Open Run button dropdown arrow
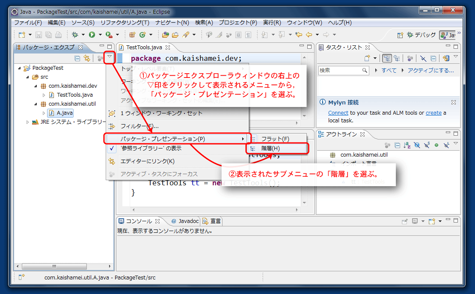 [x=100, y=35]
